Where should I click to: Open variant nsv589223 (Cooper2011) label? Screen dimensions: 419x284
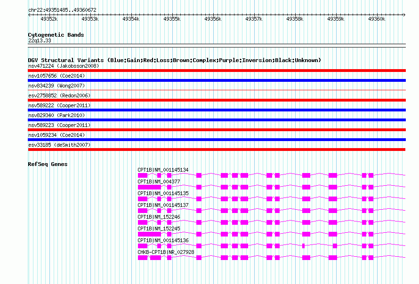click(59, 125)
